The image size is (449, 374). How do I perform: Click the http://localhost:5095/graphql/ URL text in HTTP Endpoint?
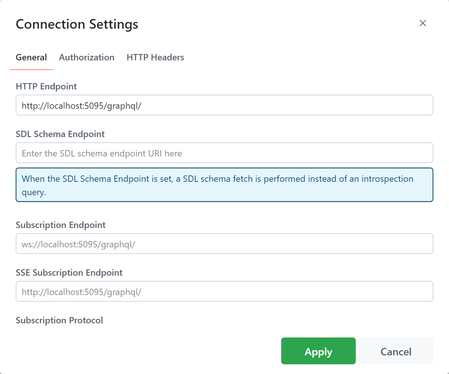tap(81, 105)
